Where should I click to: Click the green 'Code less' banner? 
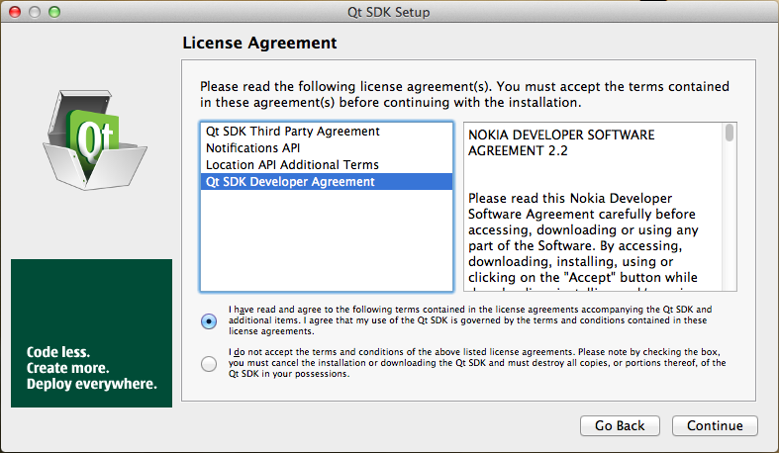[91, 332]
